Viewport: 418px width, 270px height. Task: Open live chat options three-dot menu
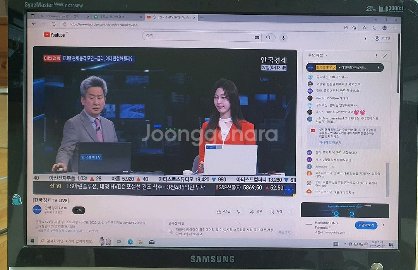click(x=376, y=56)
